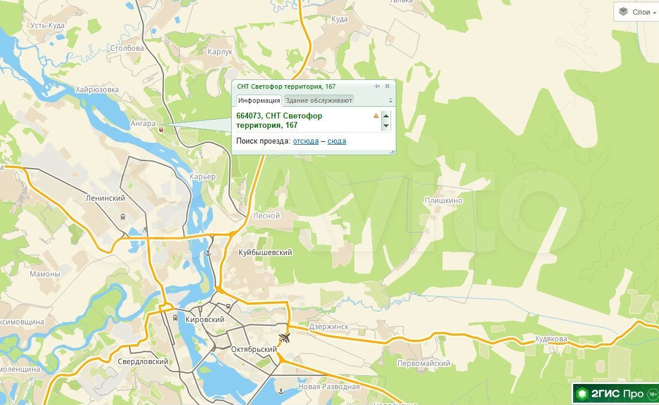The height and width of the screenshot is (405, 659).
Task: Open the Здание обслуживают tab
Action: click(319, 100)
